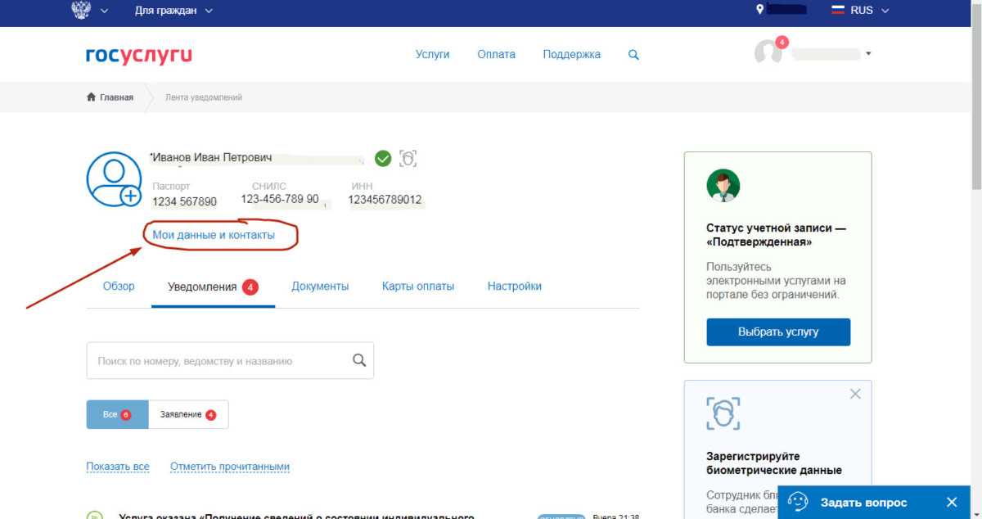Image resolution: width=982 pixels, height=519 pixels.
Task: Switch to the Карты оплаты tab
Action: pos(418,287)
